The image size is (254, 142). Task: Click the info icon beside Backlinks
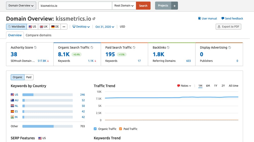tap(168, 47)
